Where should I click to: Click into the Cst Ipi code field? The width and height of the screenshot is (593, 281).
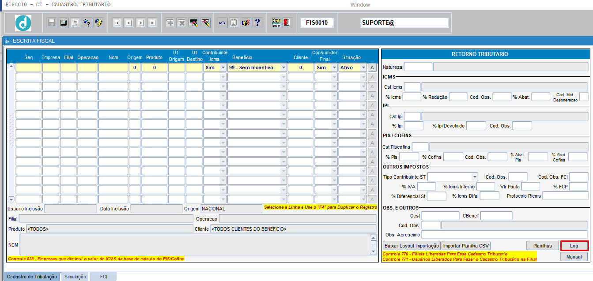point(412,116)
